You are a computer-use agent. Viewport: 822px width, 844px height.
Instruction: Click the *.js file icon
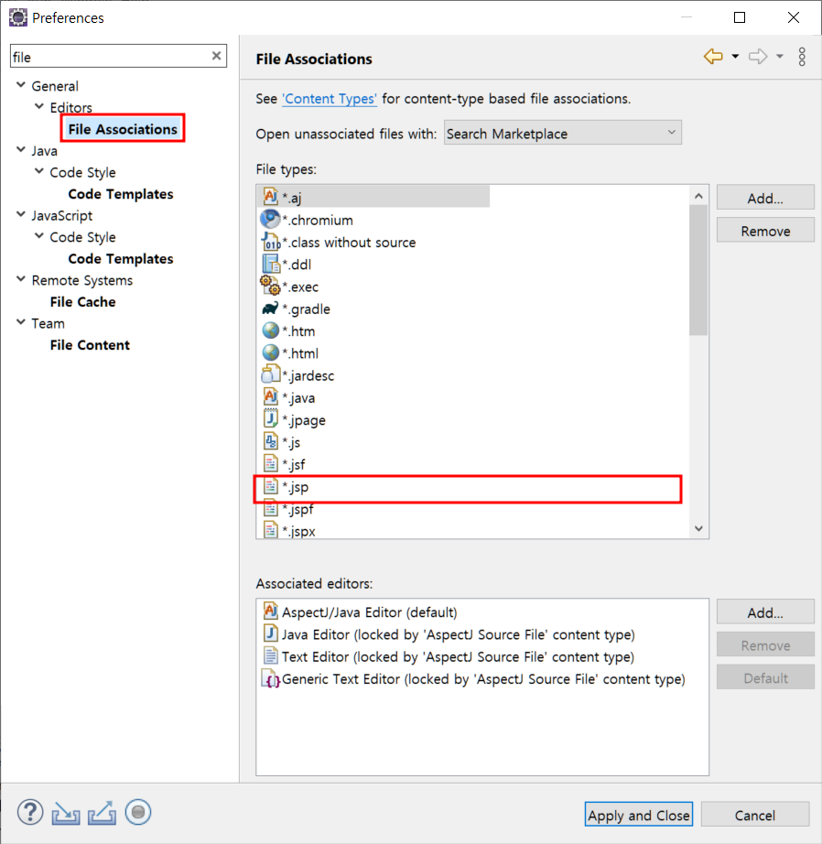(271, 441)
